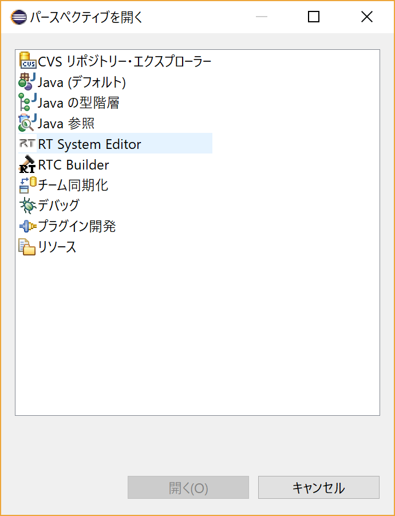This screenshot has width=395, height=516.
Task: Maximize the perspective dialog window
Action: pyautogui.click(x=314, y=17)
